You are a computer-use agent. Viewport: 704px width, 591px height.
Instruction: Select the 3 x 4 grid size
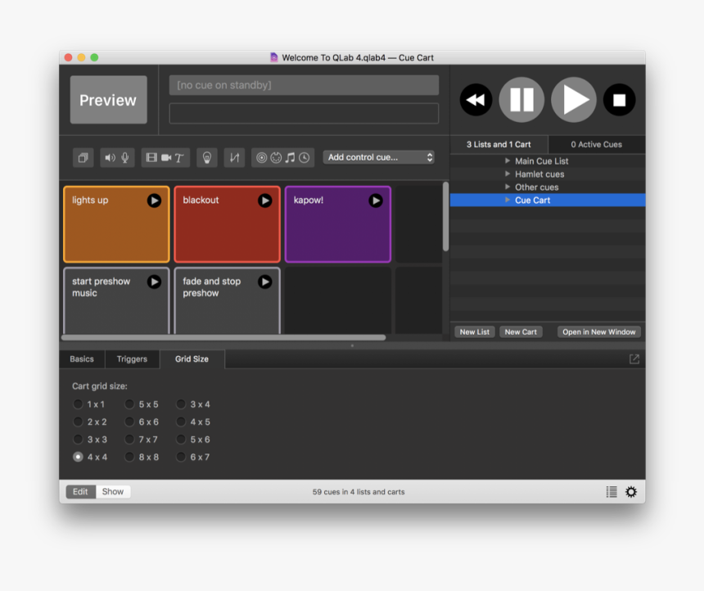[181, 404]
